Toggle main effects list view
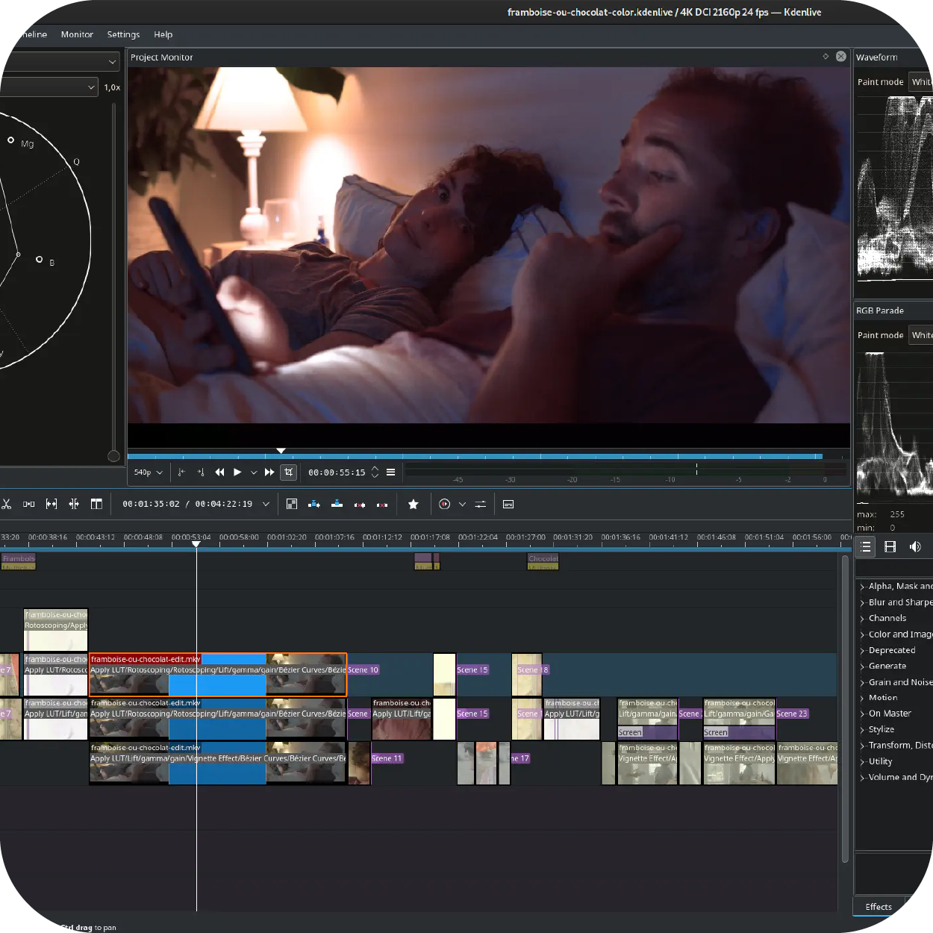933x933 pixels. (x=865, y=547)
